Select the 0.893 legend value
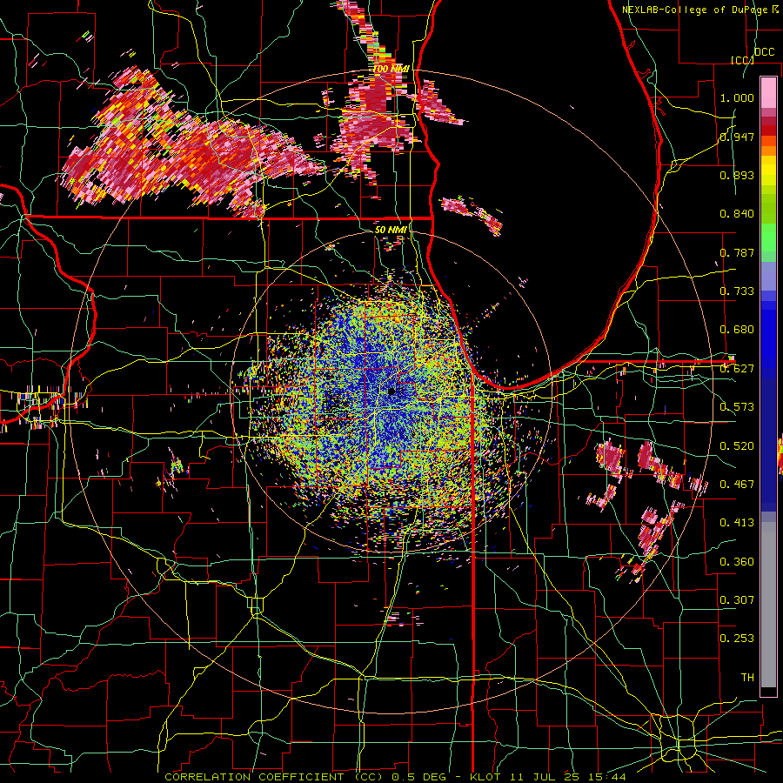The width and height of the screenshot is (783, 783). click(x=737, y=175)
